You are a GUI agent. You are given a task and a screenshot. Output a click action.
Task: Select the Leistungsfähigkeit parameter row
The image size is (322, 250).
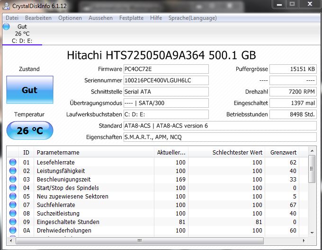point(158,171)
